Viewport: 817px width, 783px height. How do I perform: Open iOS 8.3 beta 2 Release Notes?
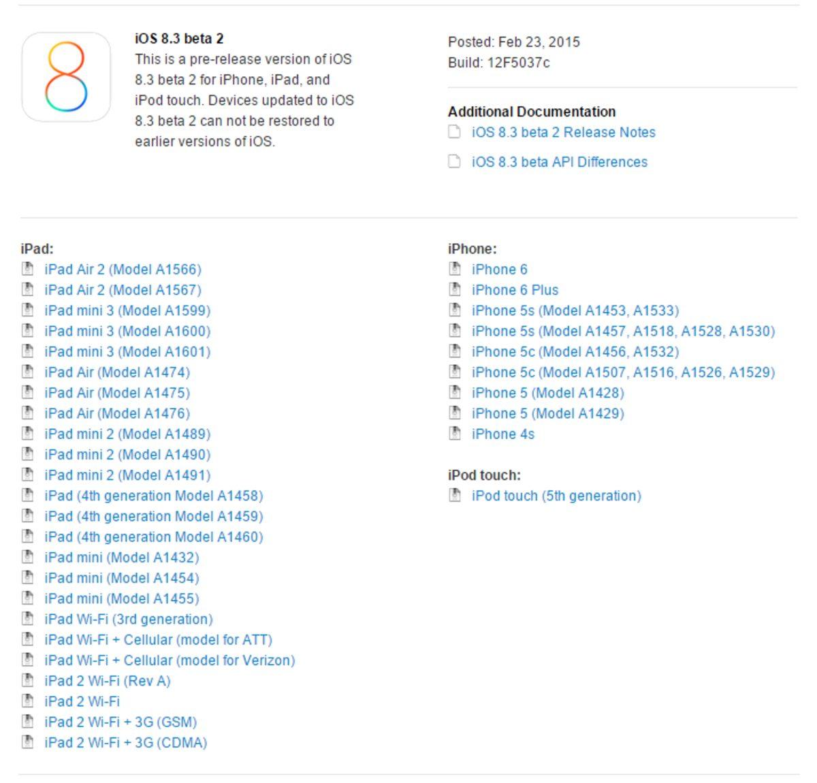pos(563,132)
